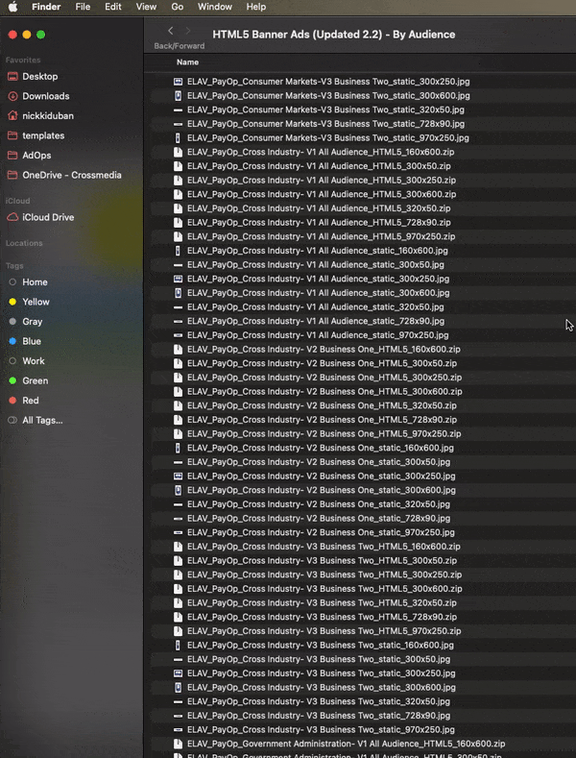Click the Back arrow in toolbar
The height and width of the screenshot is (758, 576).
point(171,31)
